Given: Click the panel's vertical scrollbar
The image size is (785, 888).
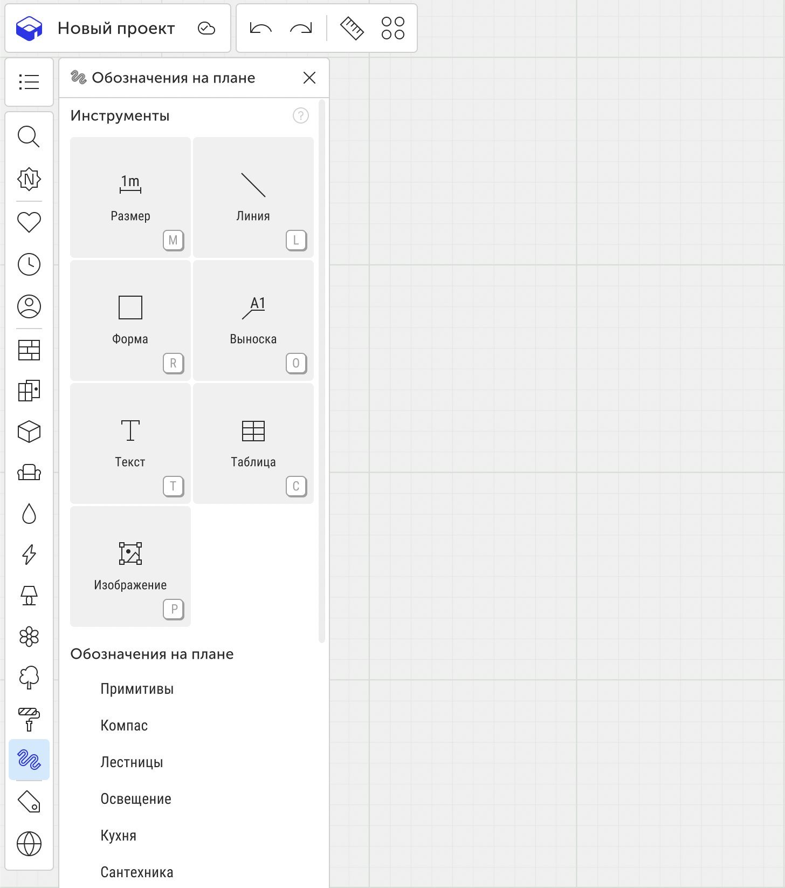Looking at the screenshot, I should (x=322, y=371).
